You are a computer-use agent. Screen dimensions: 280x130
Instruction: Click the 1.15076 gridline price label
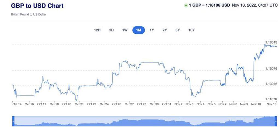pyautogui.click(x=271, y=68)
